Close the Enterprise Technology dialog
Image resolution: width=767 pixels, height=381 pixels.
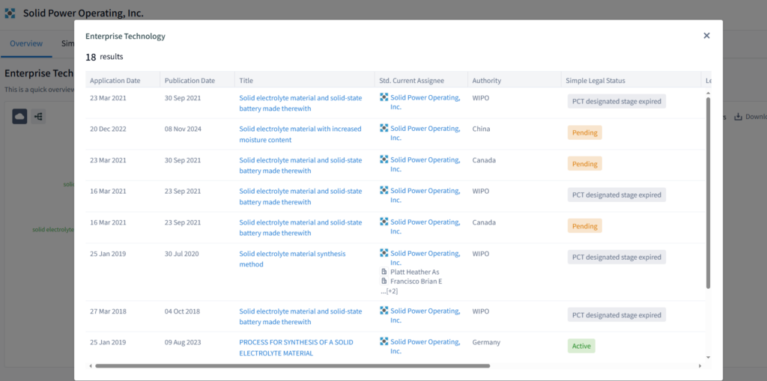click(706, 36)
